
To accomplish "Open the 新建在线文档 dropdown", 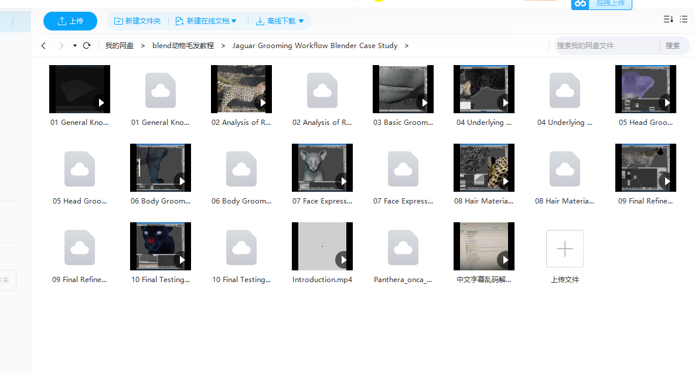I will click(206, 21).
